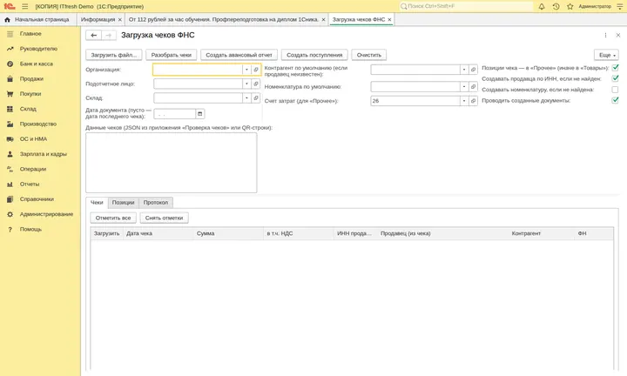Switch to the Чеки tab
This screenshot has width=627, height=376.
[97, 203]
